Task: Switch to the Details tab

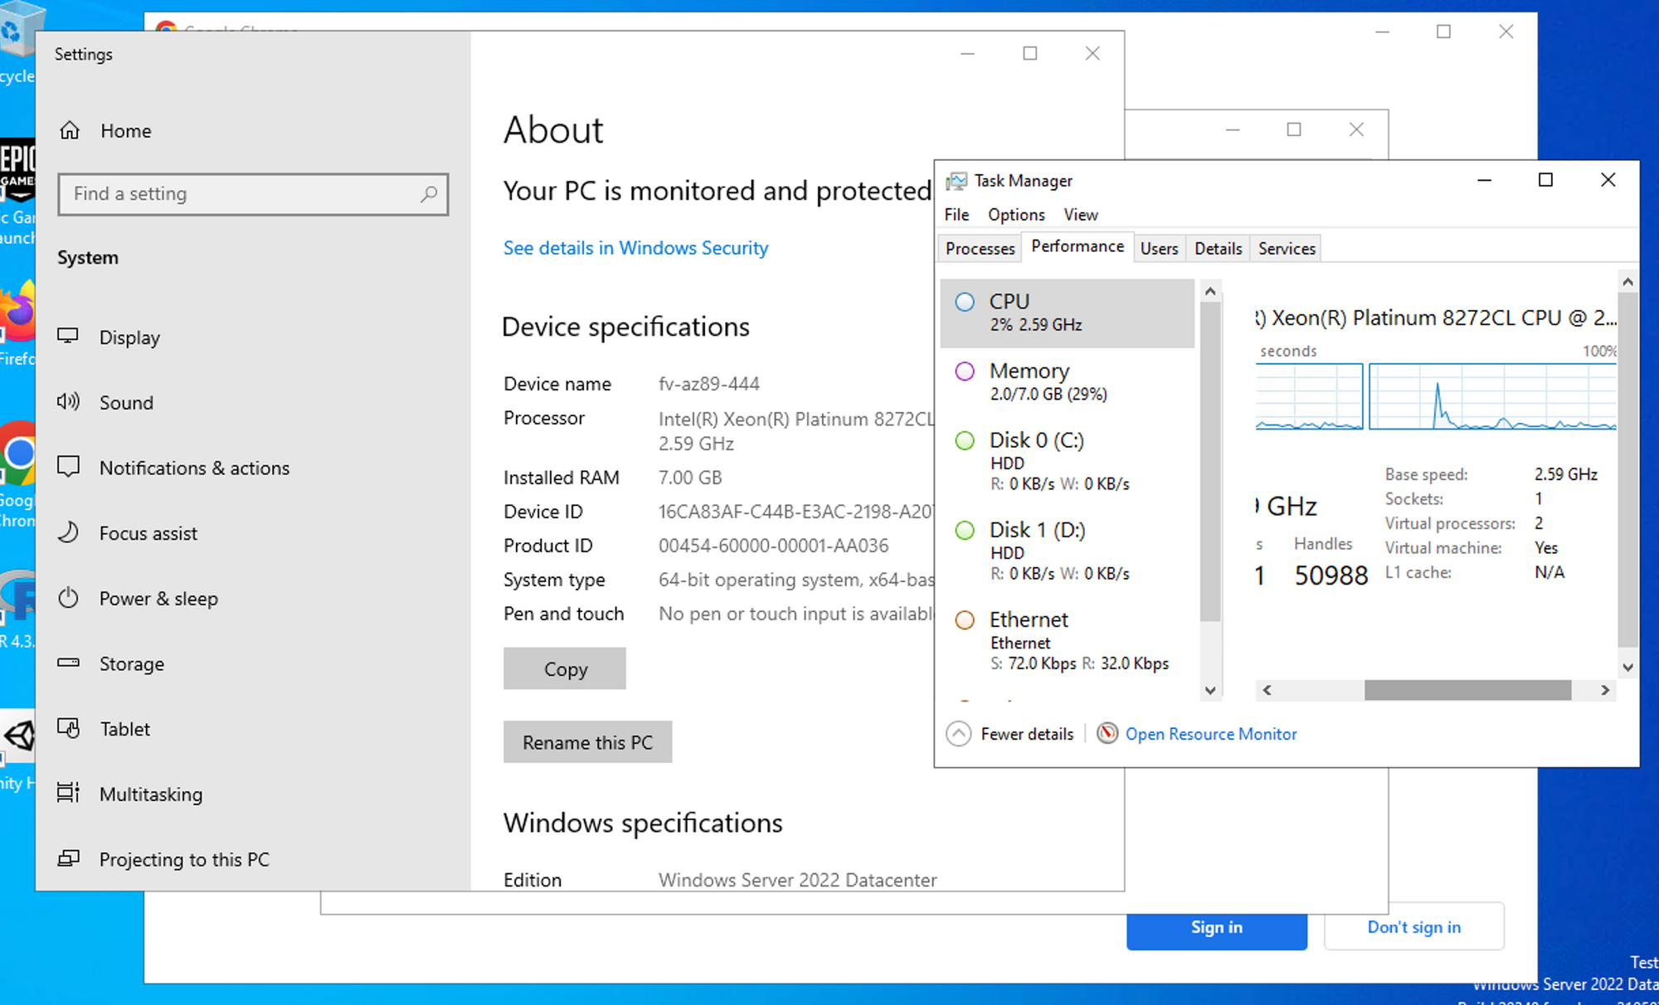Action: pyautogui.click(x=1218, y=249)
